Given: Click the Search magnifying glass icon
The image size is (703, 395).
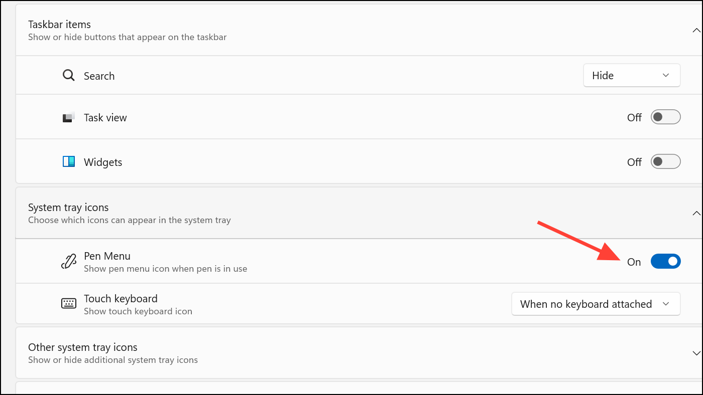Looking at the screenshot, I should (68, 76).
